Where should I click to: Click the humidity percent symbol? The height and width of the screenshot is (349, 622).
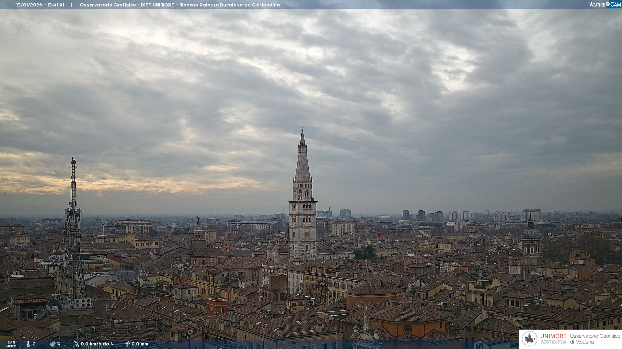[59, 344]
